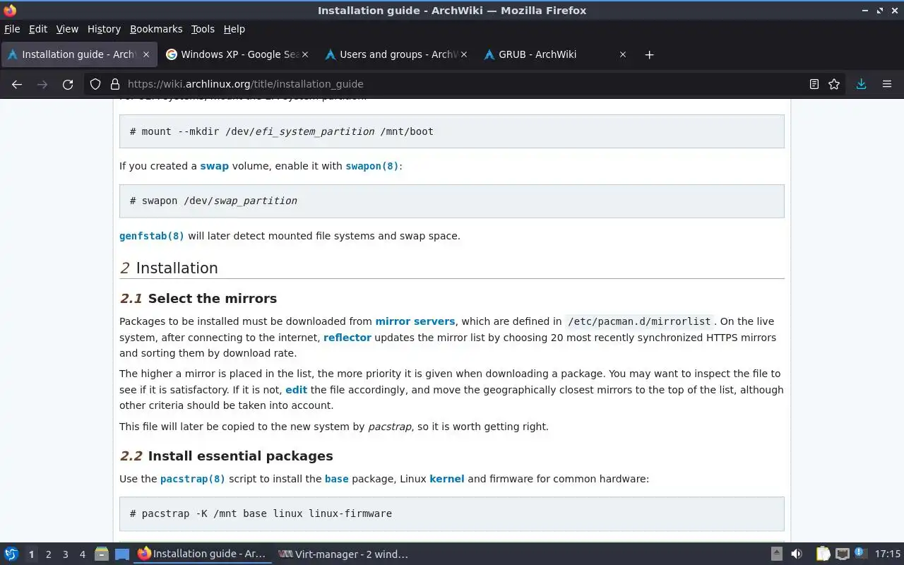
Task: Reload the current page
Action: (x=68, y=84)
